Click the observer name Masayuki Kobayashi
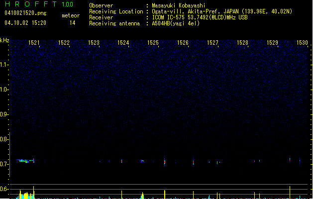The width and height of the screenshot is (313, 199). click(x=179, y=5)
